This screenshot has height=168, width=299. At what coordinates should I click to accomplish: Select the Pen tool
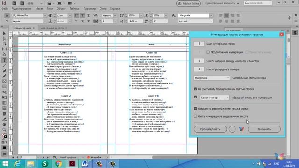4,71
